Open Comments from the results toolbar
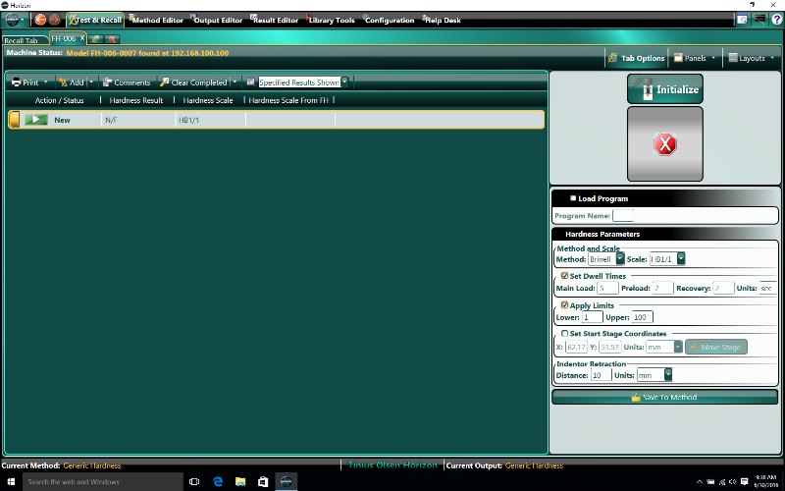The height and width of the screenshot is (491, 785). [126, 82]
